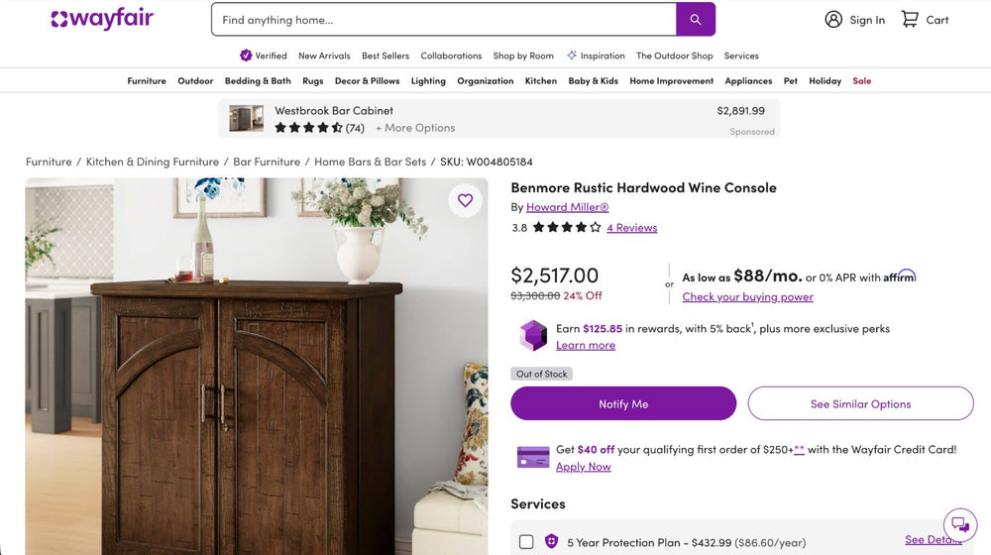Image resolution: width=991 pixels, height=555 pixels.
Task: Click See Similar Options button
Action: coord(860,404)
